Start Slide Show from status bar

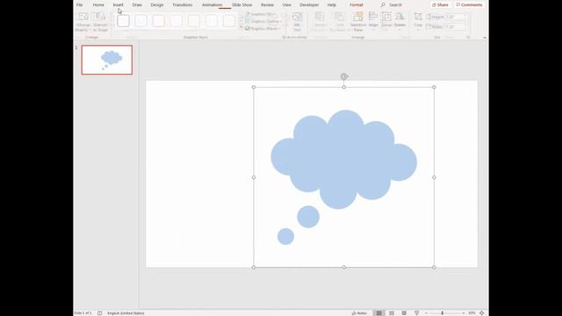[x=416, y=312]
